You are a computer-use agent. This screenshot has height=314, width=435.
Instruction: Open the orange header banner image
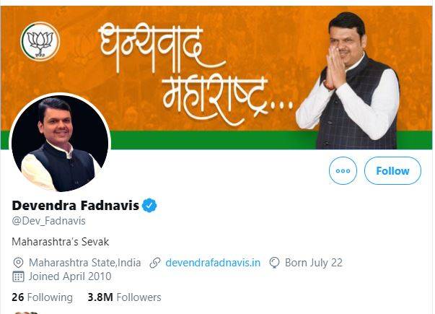tap(216, 77)
